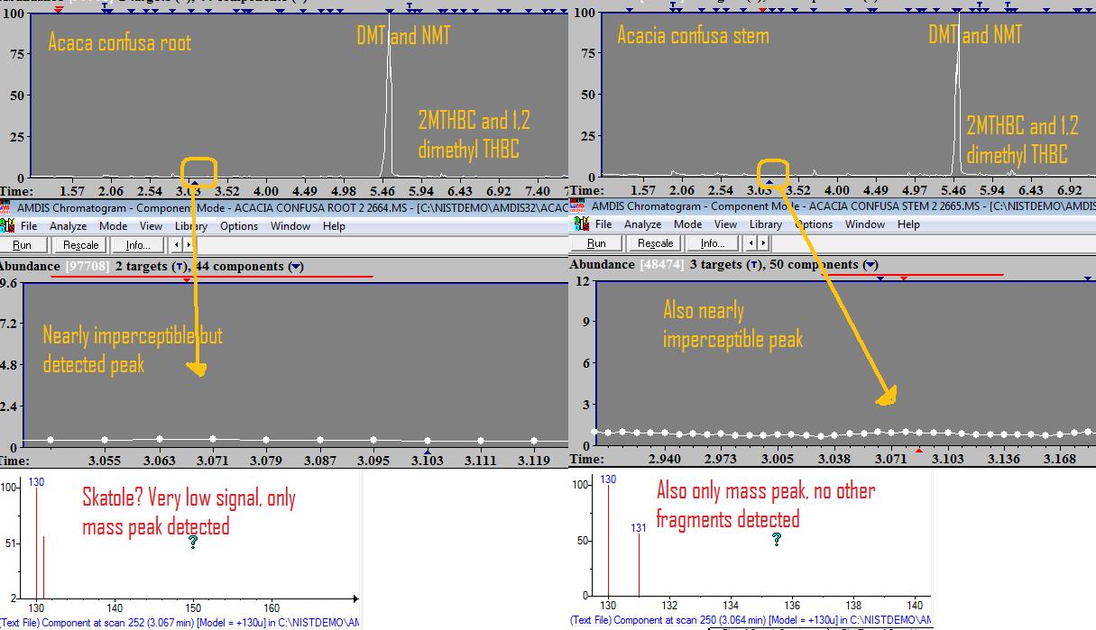Click the left arrow button in the STEM window toolbar
This screenshot has width=1096, height=630.
pyautogui.click(x=752, y=243)
